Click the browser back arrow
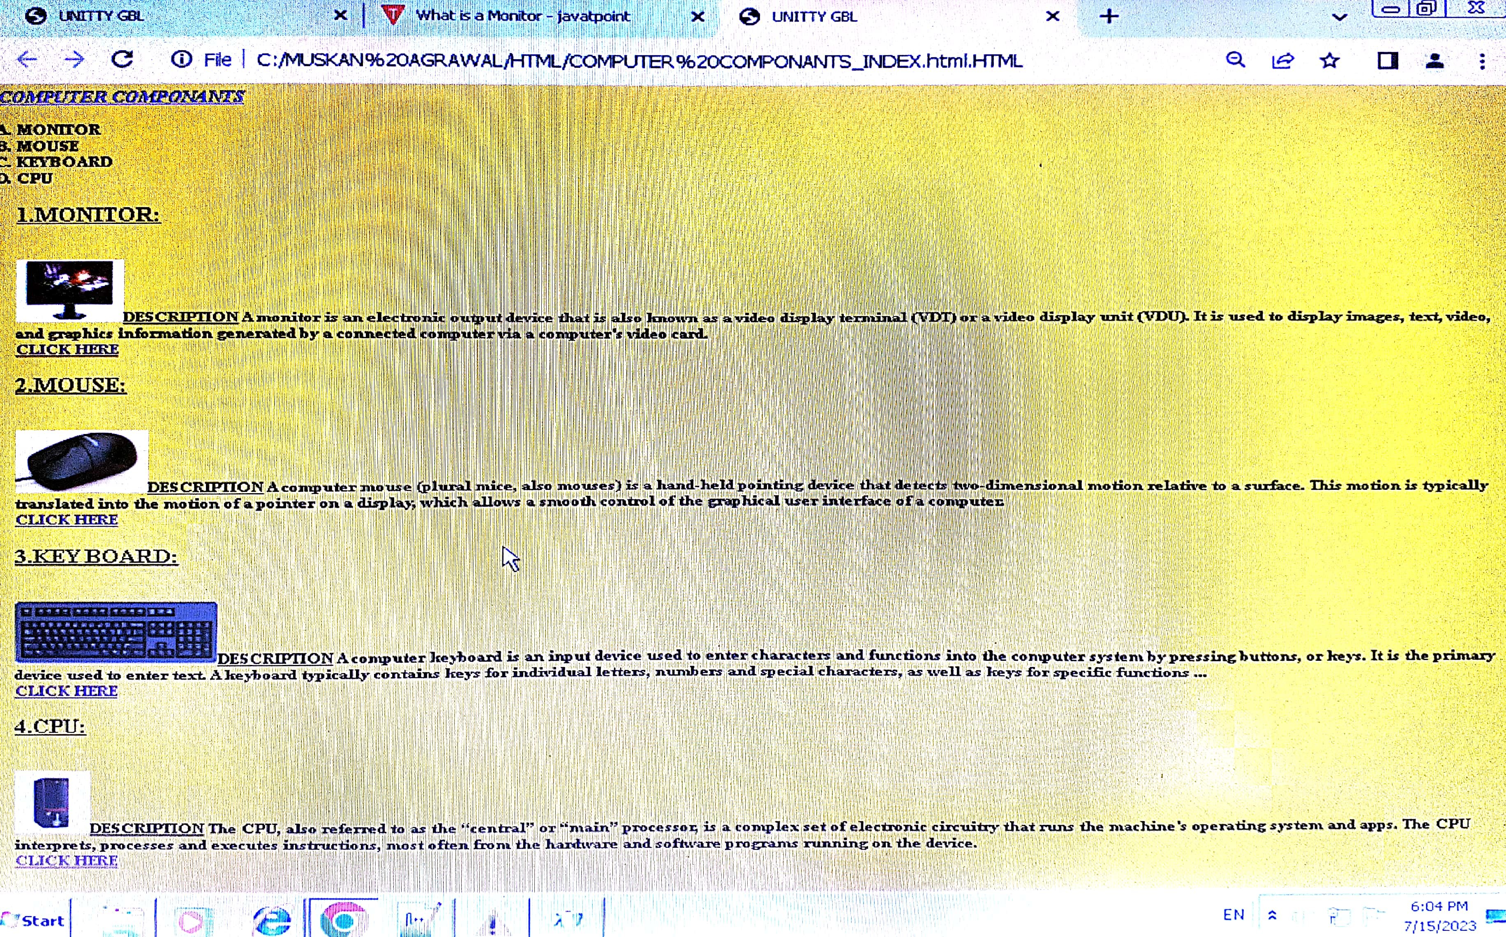This screenshot has height=937, width=1506. [27, 60]
